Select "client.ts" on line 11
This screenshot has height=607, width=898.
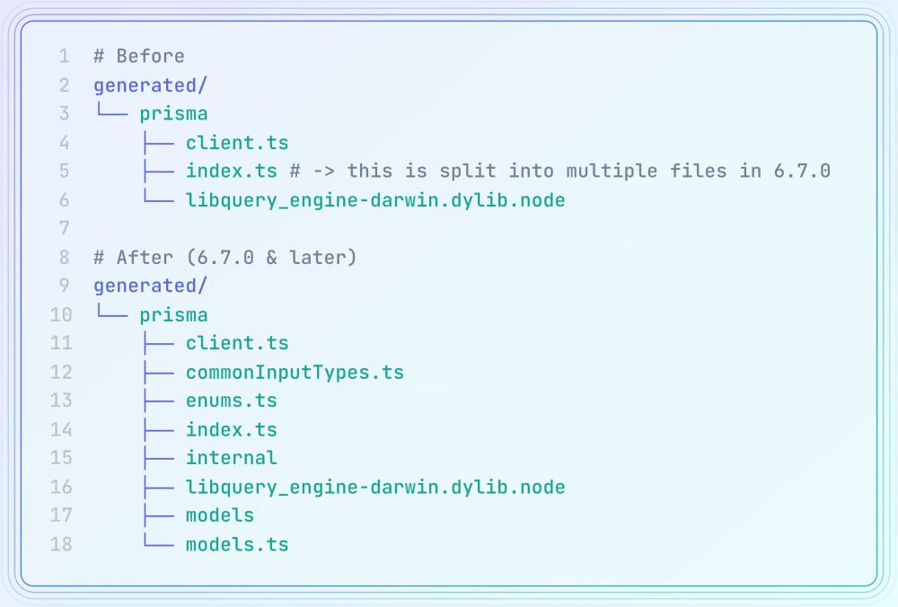pos(237,343)
